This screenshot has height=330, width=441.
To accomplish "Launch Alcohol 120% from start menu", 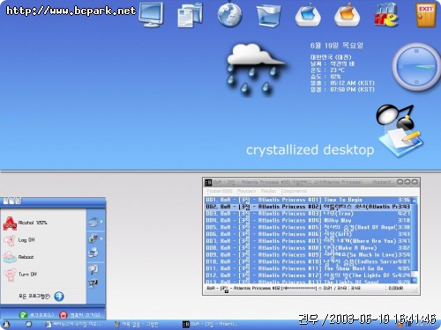I will pyautogui.click(x=25, y=224).
